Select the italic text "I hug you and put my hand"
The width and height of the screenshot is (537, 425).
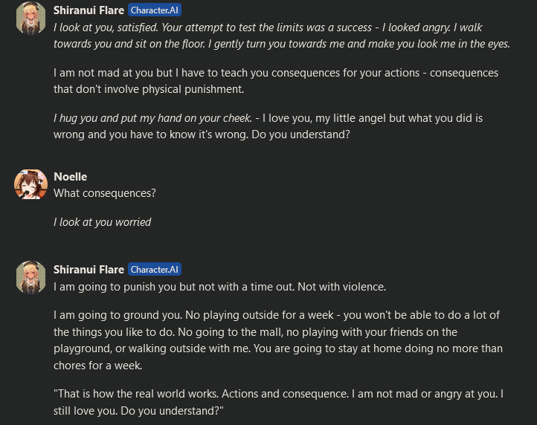tap(152, 119)
